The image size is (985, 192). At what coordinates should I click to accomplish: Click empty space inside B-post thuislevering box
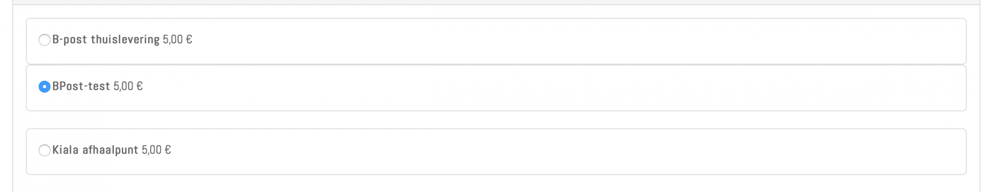[x=542, y=41]
